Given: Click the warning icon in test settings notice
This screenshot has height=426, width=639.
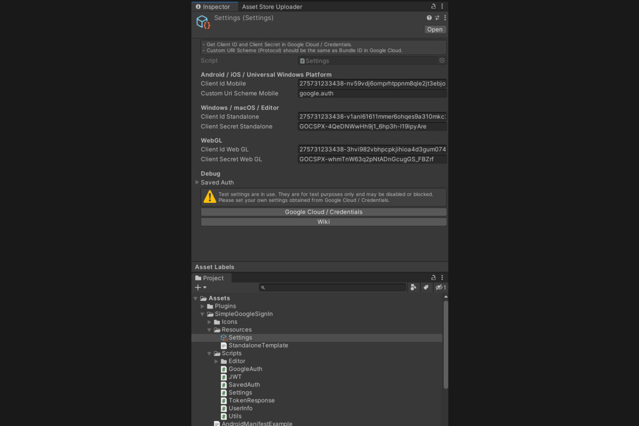Looking at the screenshot, I should coord(210,197).
